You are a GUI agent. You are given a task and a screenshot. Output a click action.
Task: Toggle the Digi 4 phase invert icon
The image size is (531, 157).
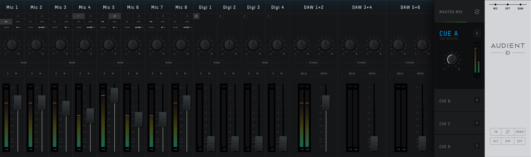pyautogui.click(x=268, y=16)
